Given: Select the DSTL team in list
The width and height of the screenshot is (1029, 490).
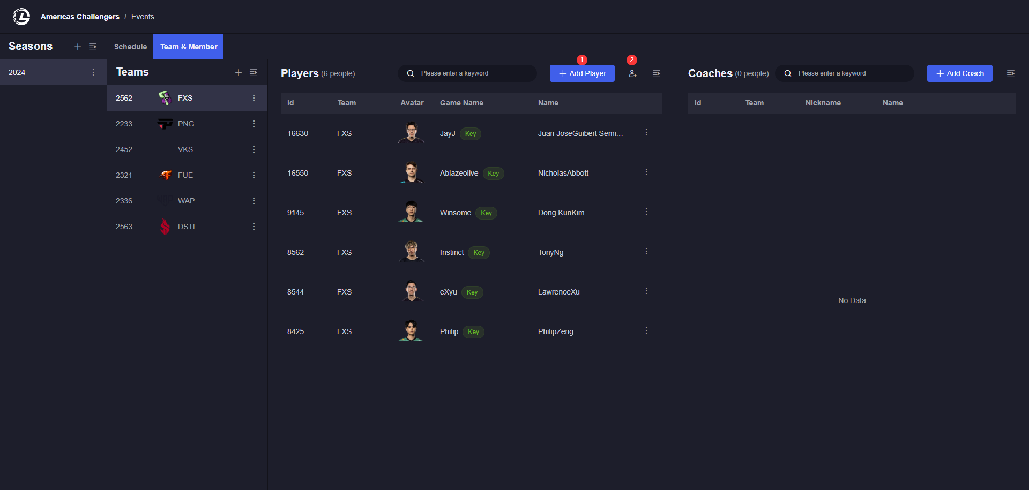Looking at the screenshot, I should 187,227.
